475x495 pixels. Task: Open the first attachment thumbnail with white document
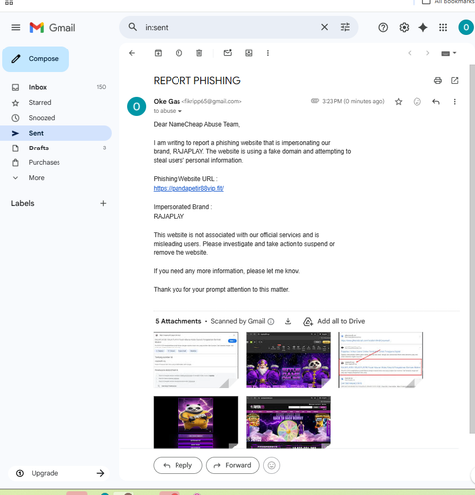point(195,359)
